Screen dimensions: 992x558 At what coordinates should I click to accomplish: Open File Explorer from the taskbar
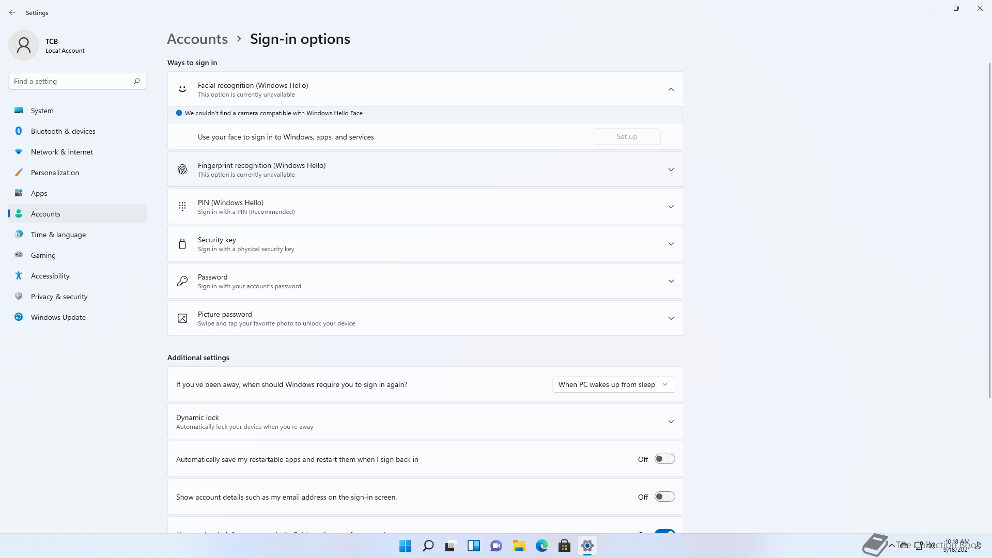pyautogui.click(x=519, y=546)
